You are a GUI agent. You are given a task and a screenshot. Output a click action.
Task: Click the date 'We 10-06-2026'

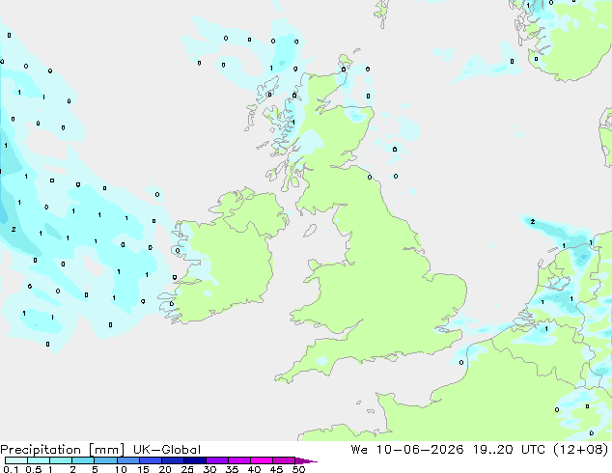(407, 450)
